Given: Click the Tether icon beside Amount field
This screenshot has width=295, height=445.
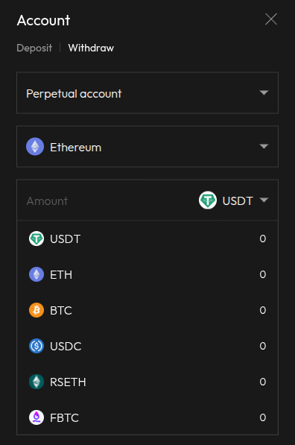Looking at the screenshot, I should click(x=208, y=200).
